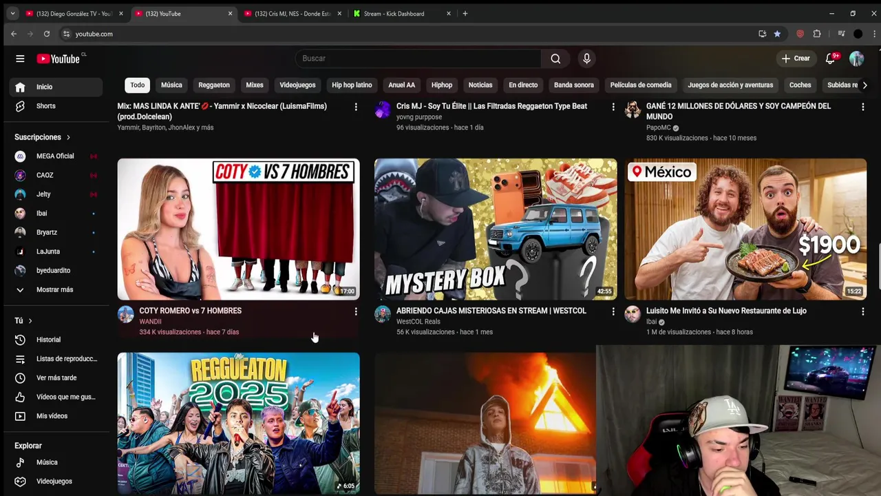
Task: Open the Jelty channel subscription
Action: tap(56, 194)
